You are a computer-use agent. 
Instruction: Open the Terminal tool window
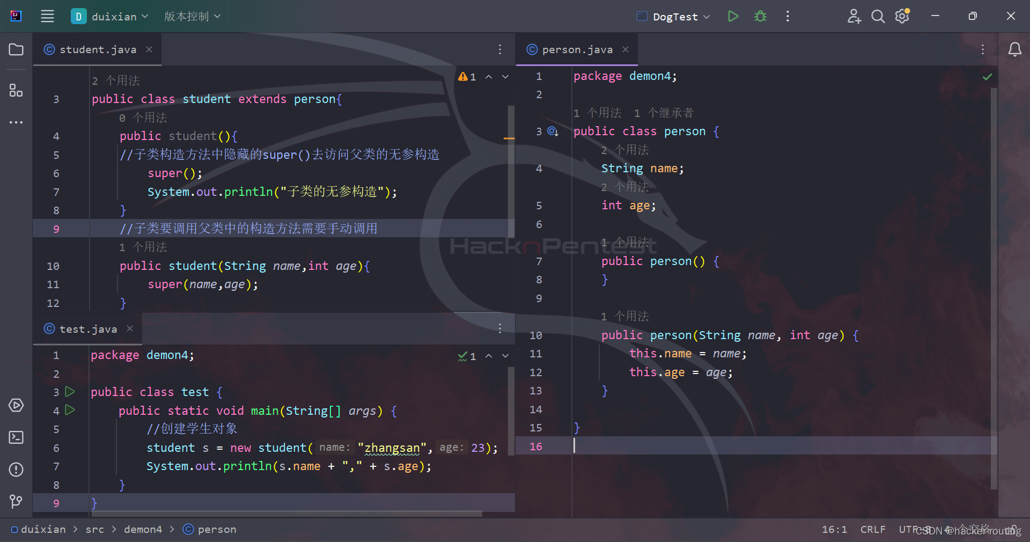16,437
